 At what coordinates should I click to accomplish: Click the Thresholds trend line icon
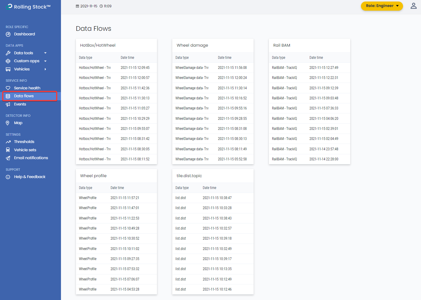8,142
